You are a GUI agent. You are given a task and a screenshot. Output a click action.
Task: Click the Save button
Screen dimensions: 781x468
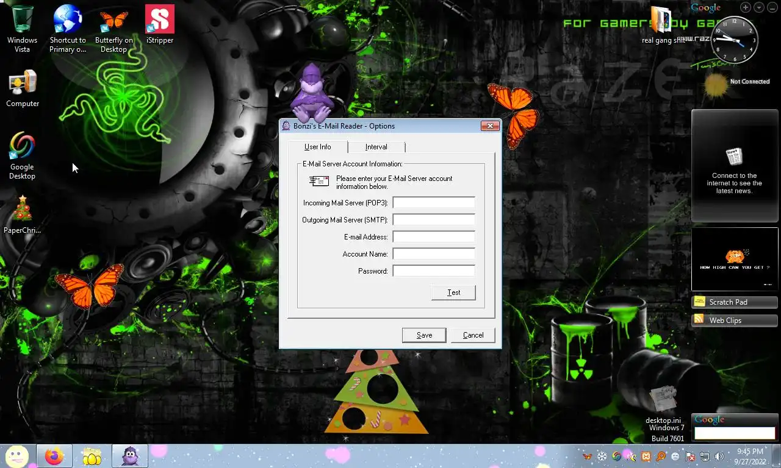(x=424, y=335)
